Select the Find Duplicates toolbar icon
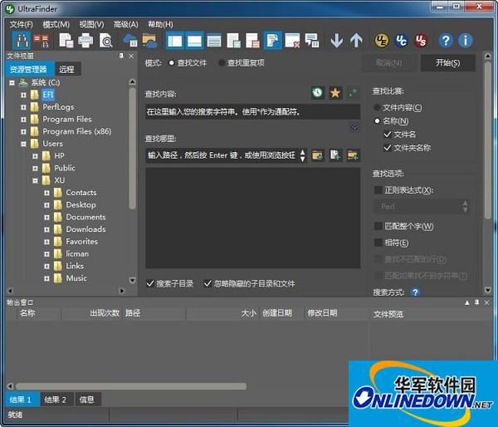498x427 pixels. coord(41,41)
